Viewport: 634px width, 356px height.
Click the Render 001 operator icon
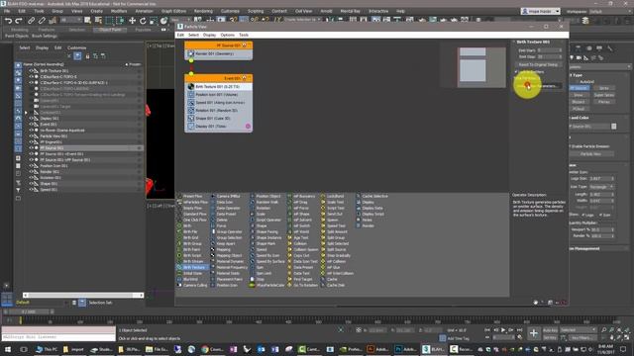(191, 53)
